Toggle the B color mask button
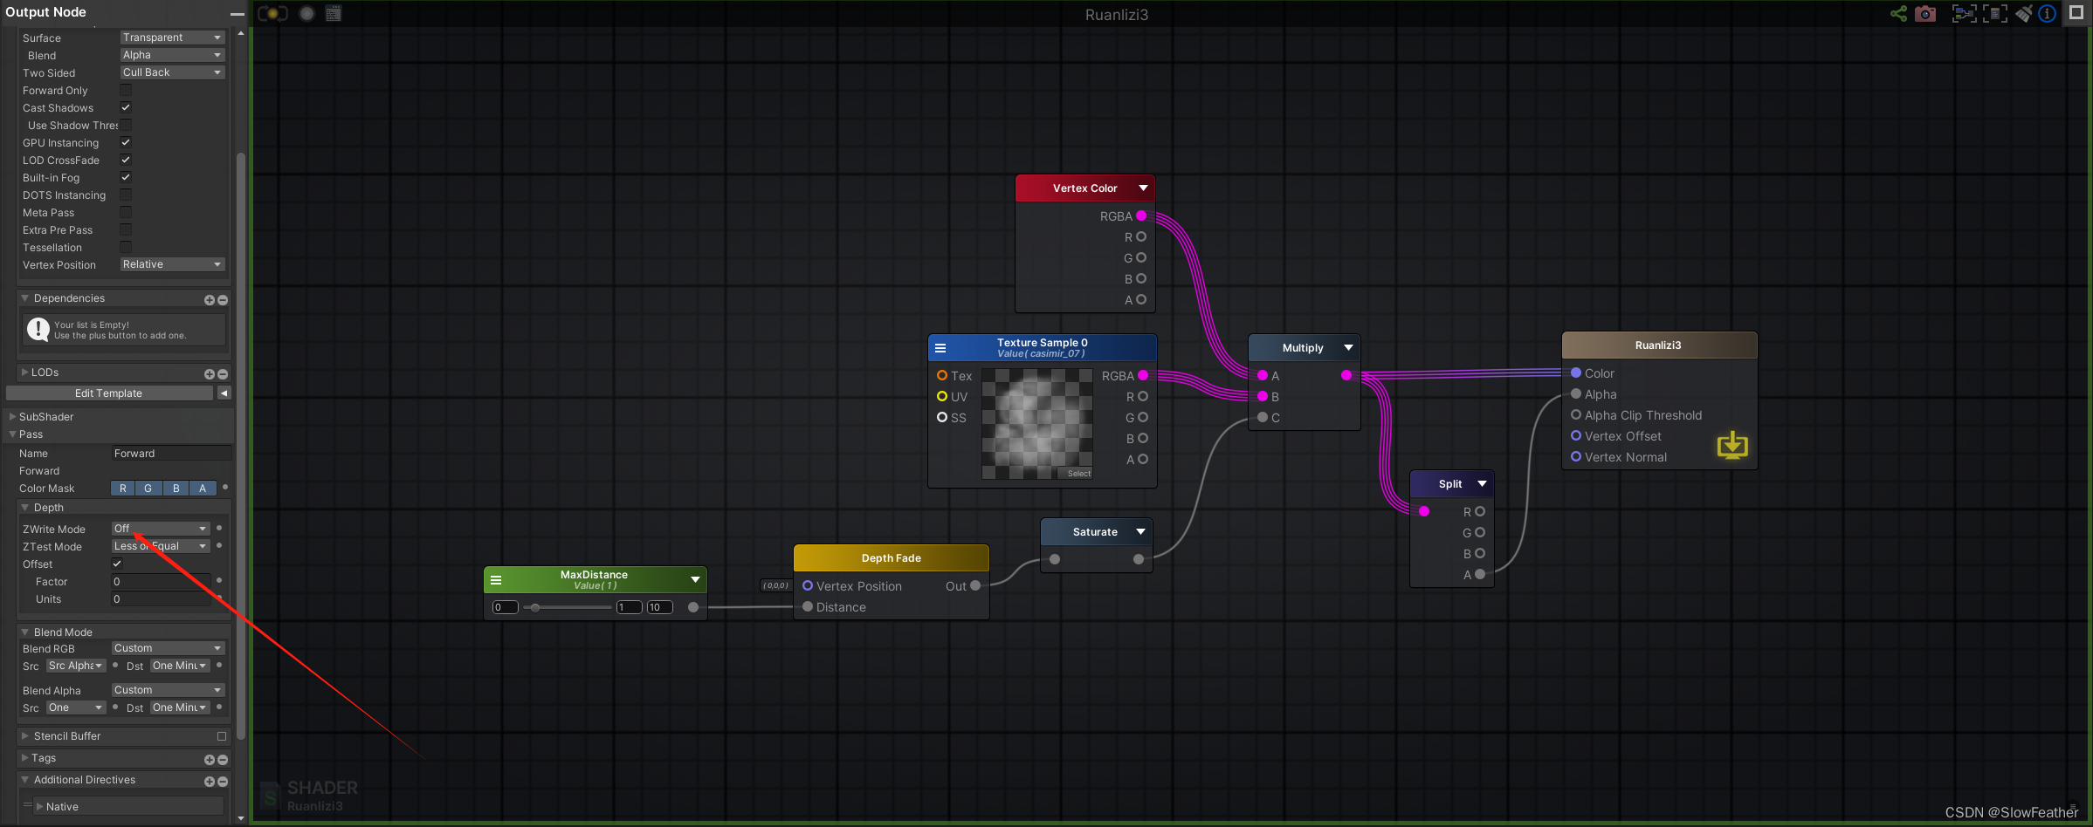 (x=176, y=489)
